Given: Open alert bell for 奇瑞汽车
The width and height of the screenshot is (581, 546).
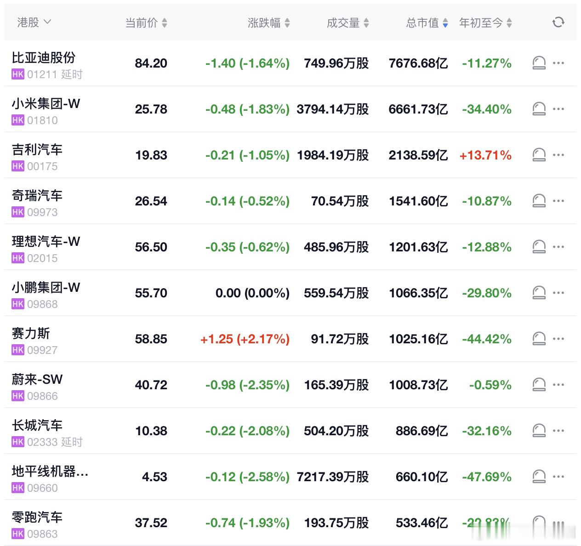Looking at the screenshot, I should click(x=539, y=201).
